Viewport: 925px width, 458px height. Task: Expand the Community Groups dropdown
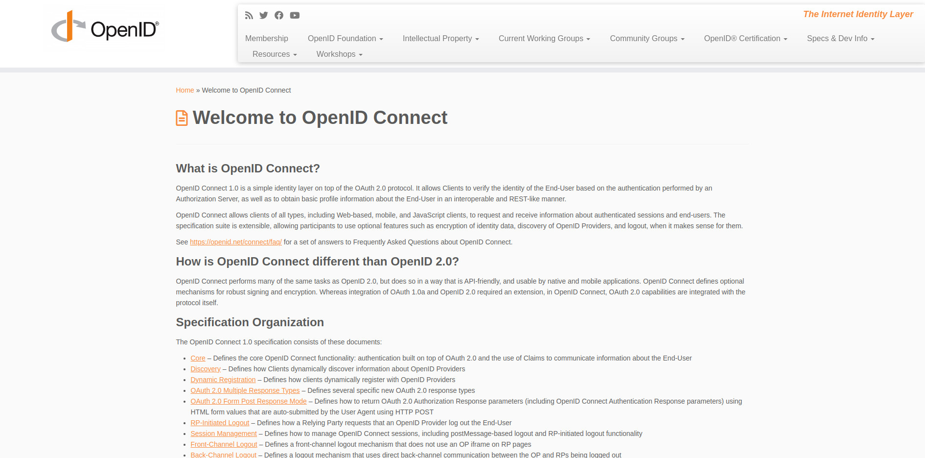tap(647, 38)
